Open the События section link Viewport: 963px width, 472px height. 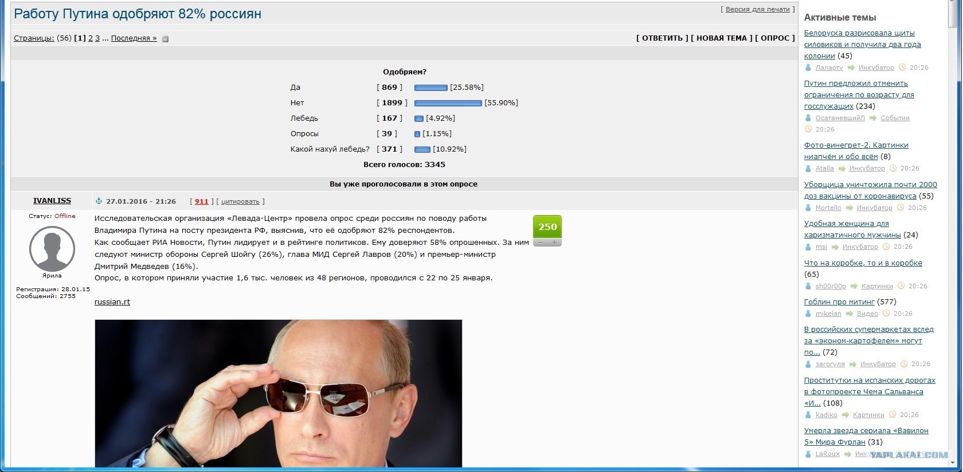pyautogui.click(x=895, y=118)
